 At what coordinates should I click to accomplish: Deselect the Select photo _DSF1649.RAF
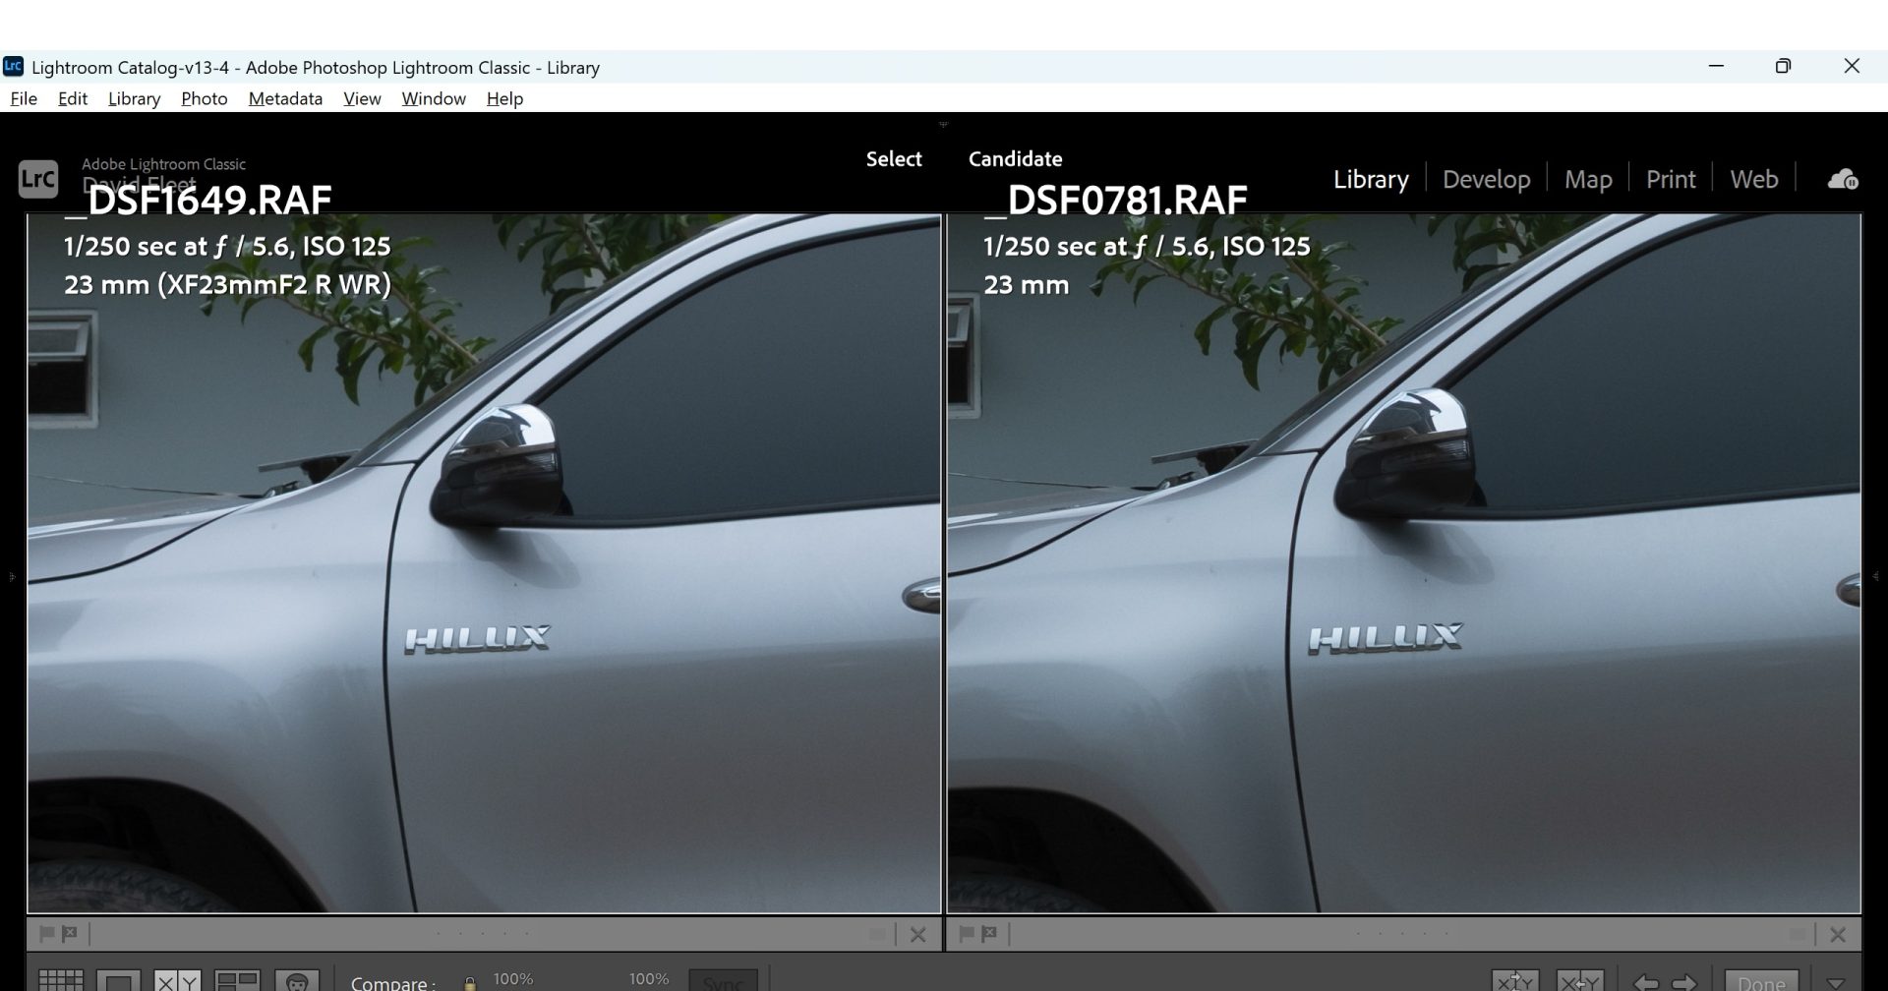(918, 935)
